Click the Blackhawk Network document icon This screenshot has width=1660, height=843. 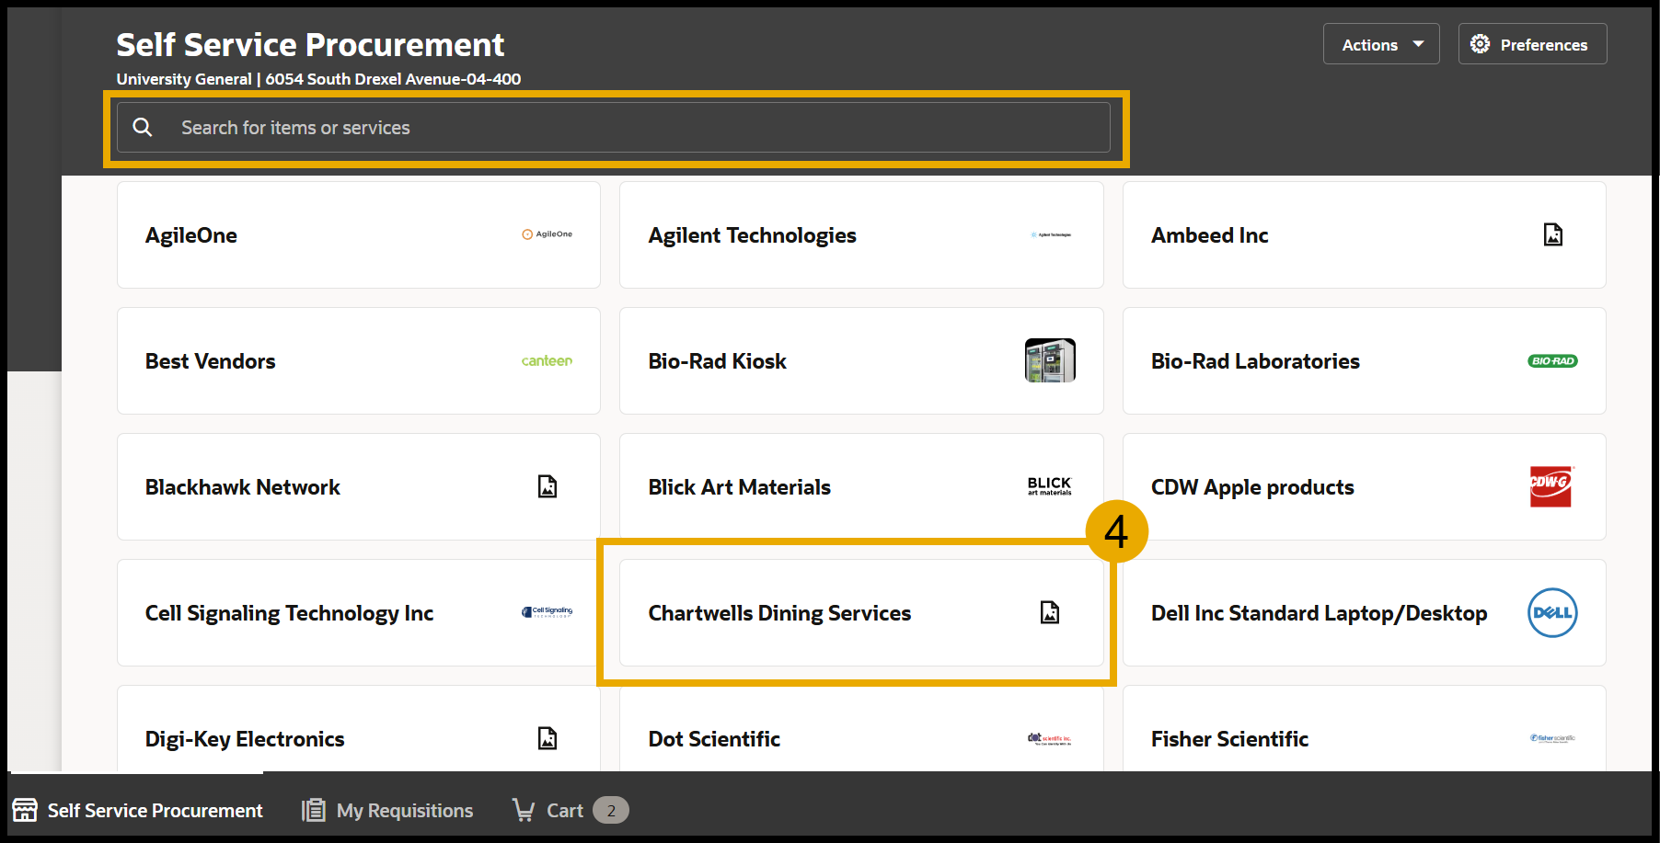pyautogui.click(x=548, y=486)
